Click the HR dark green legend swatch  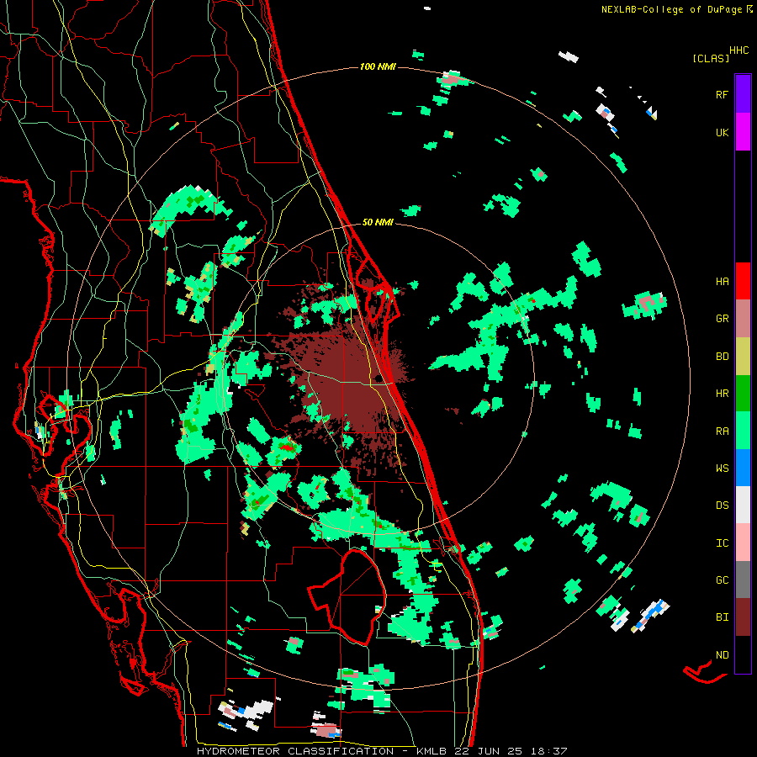pyautogui.click(x=743, y=394)
